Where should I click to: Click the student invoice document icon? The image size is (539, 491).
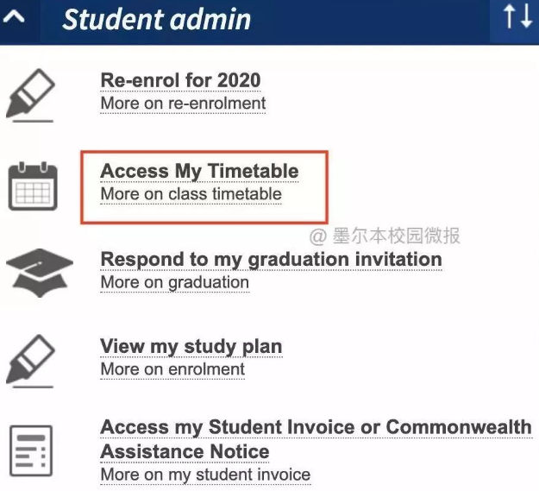(31, 450)
